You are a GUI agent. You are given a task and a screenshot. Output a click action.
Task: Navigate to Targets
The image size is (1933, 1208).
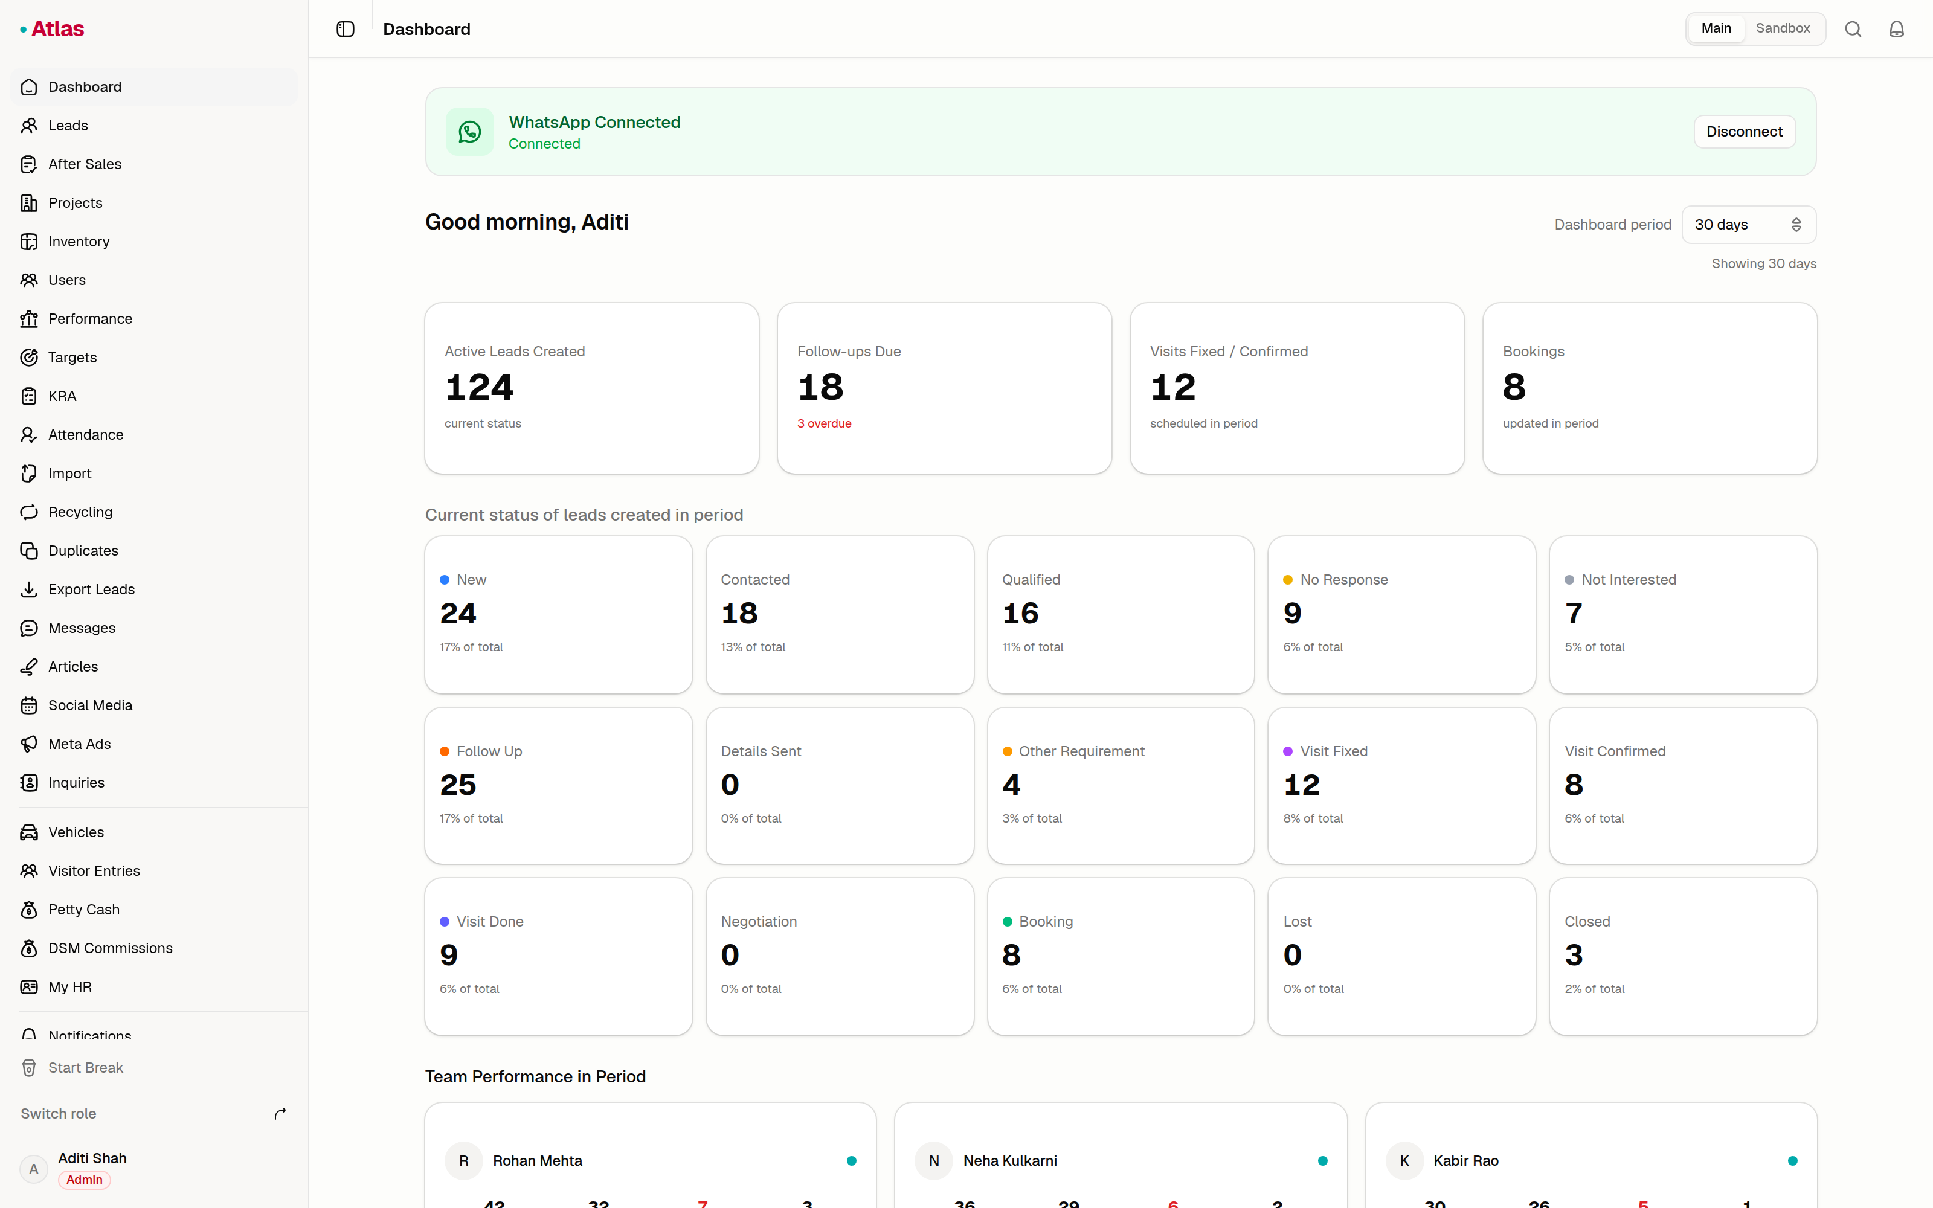pos(154,357)
